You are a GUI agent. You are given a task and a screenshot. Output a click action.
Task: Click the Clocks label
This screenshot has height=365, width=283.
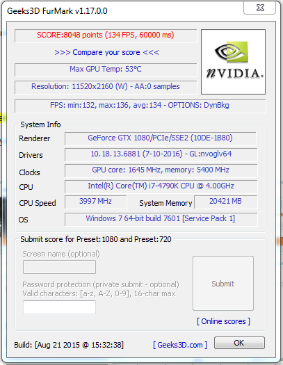[x=29, y=172]
